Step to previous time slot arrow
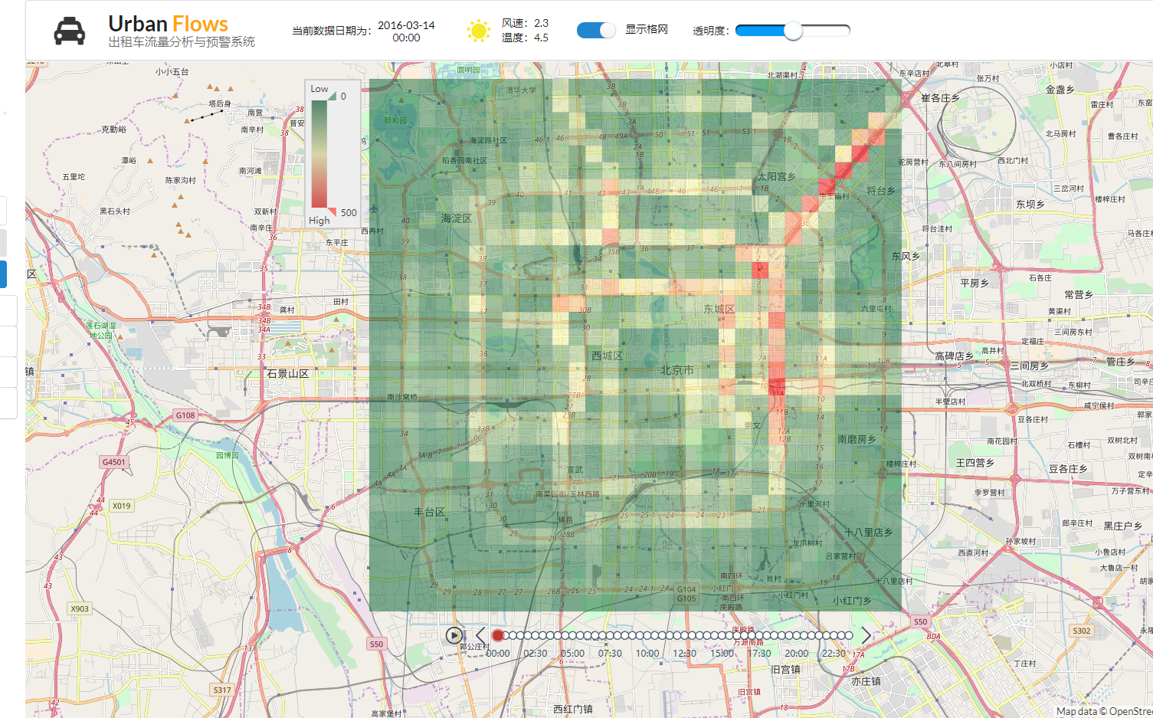1153x718 pixels. 480,635
